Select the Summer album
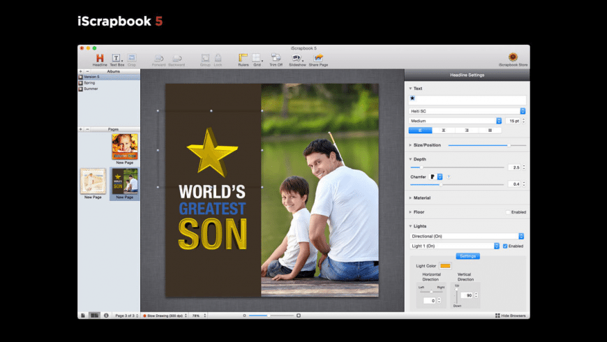This screenshot has width=607, height=342. [x=91, y=89]
